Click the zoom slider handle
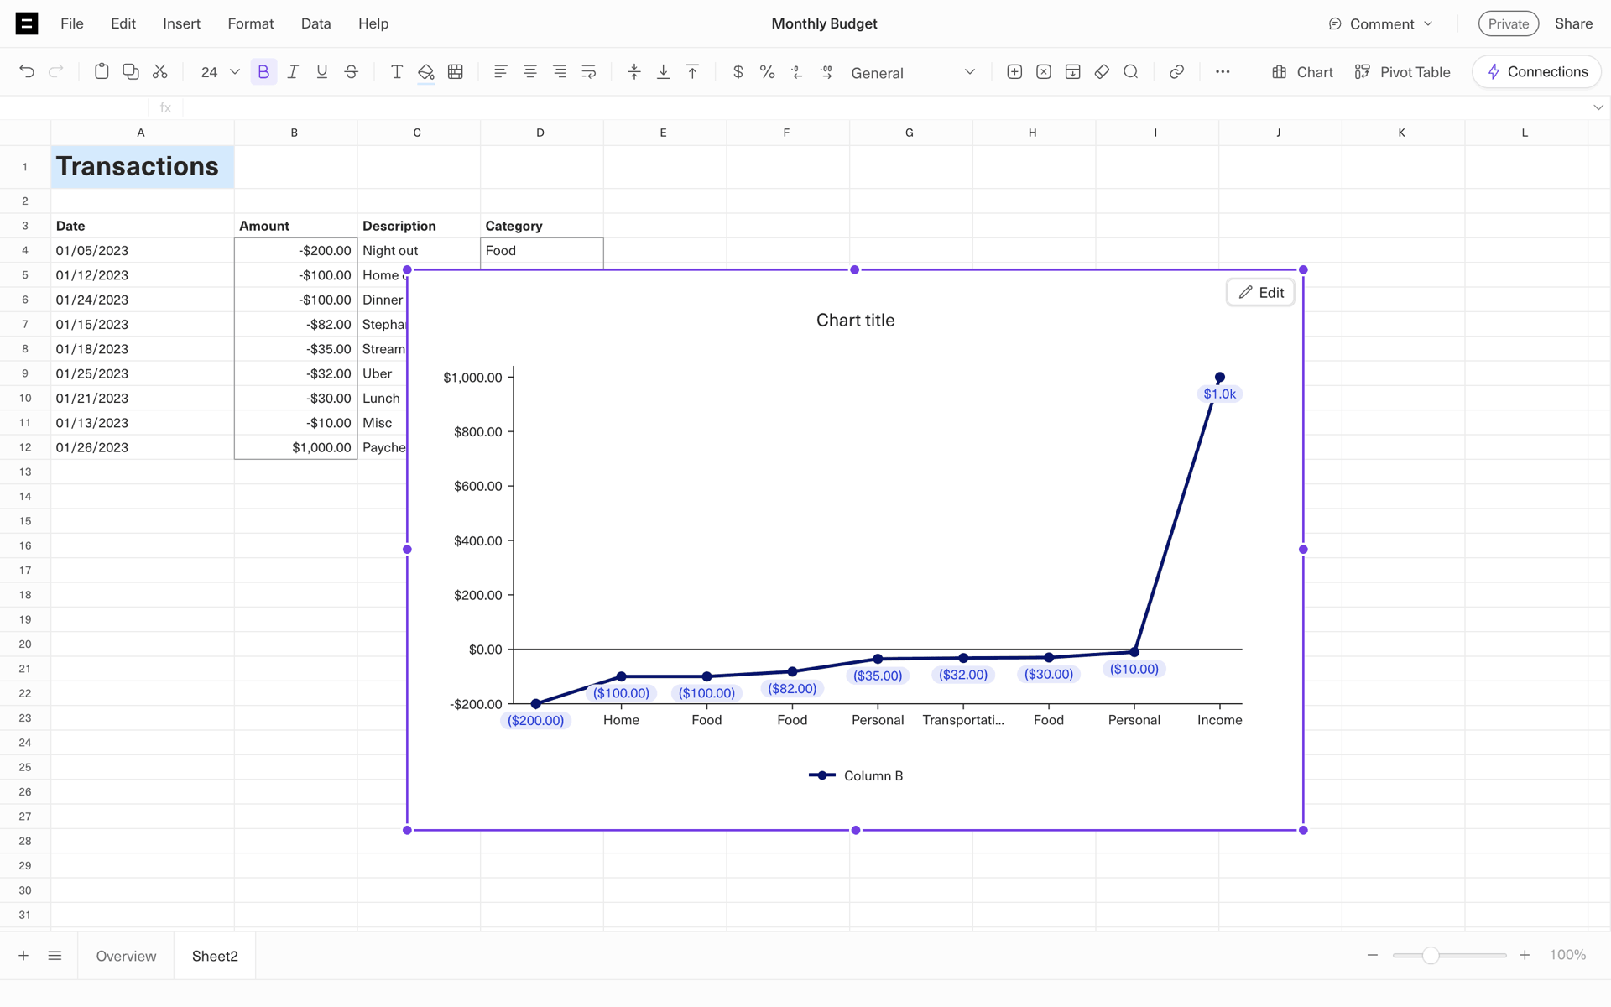The width and height of the screenshot is (1611, 1007). pyautogui.click(x=1431, y=955)
